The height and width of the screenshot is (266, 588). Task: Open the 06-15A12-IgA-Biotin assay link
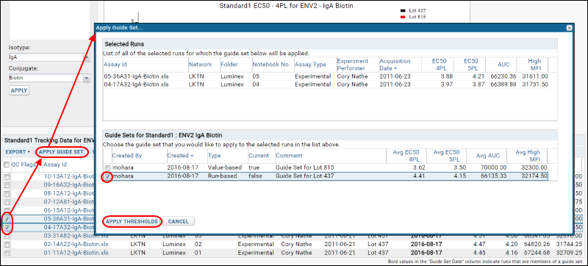pyautogui.click(x=68, y=211)
